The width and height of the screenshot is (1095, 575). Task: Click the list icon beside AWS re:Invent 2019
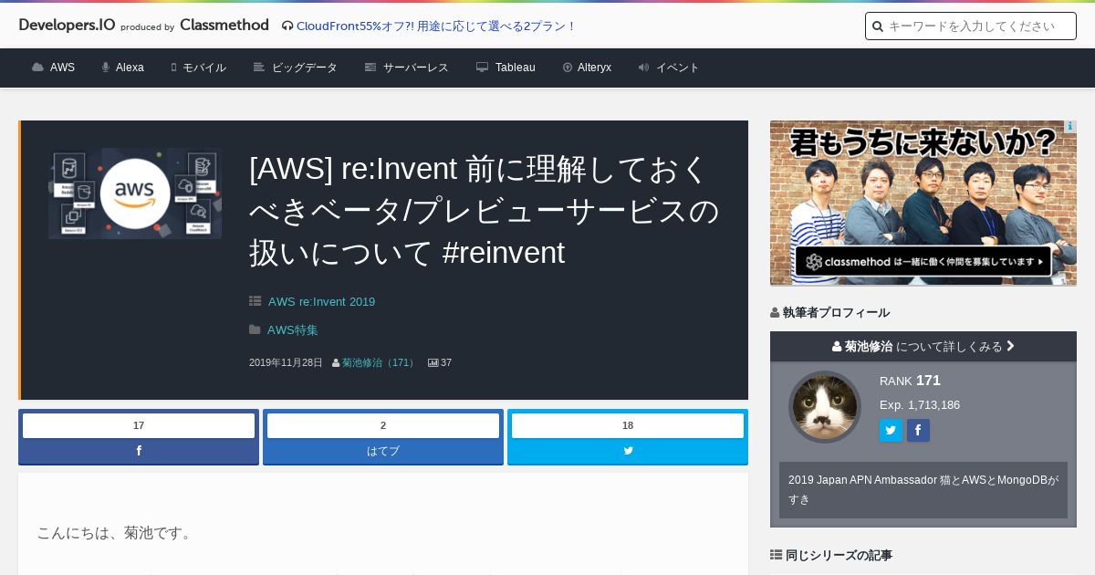[x=255, y=301]
